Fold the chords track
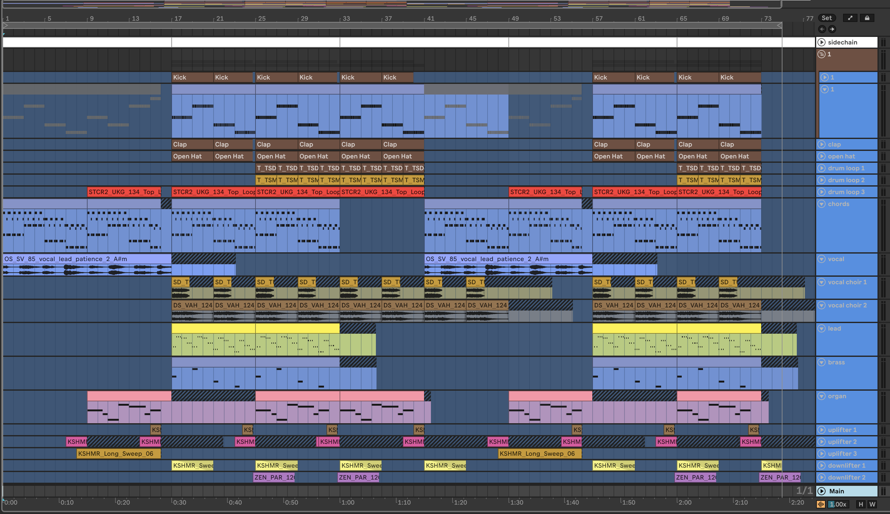This screenshot has width=890, height=514. (822, 204)
